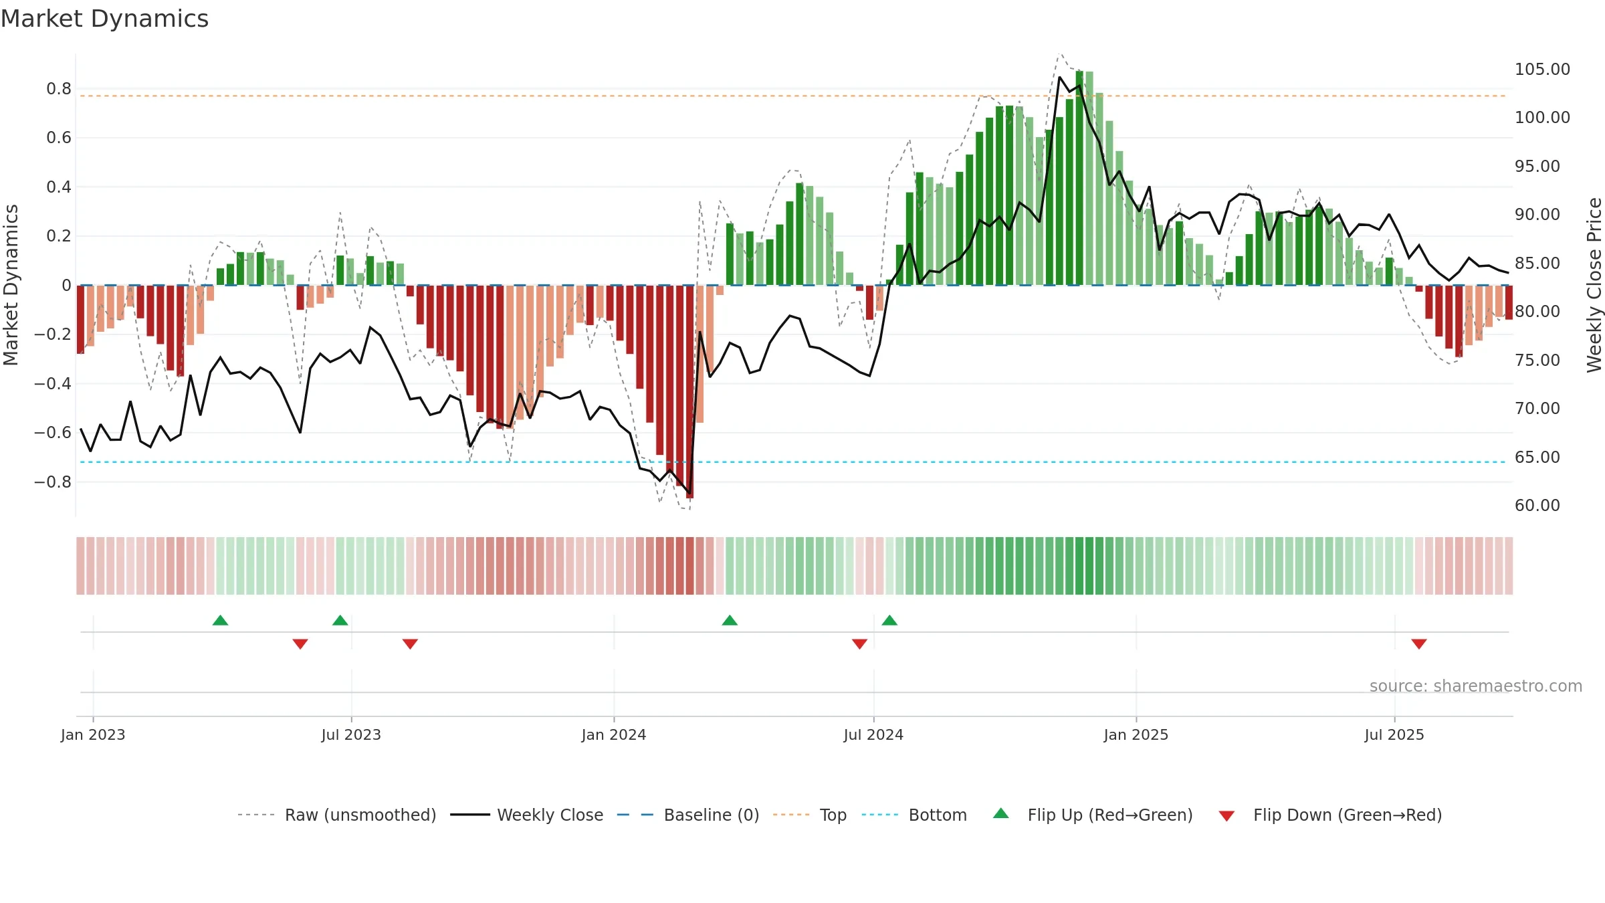Click the red Flip Down legend triangle icon
This screenshot has width=1605, height=903.
point(1226,816)
